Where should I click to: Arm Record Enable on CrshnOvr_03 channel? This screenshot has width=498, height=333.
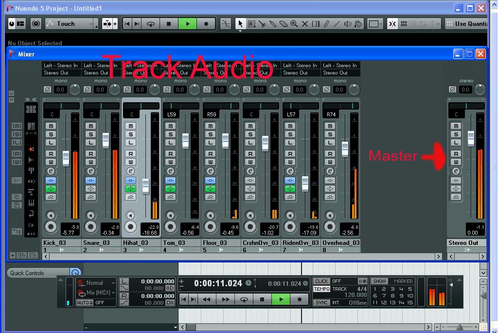(x=250, y=227)
